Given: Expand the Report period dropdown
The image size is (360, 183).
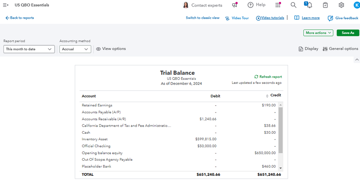Looking at the screenshot, I should (29, 49).
